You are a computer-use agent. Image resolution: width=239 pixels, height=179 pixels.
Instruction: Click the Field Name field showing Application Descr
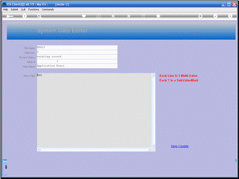(x=77, y=66)
